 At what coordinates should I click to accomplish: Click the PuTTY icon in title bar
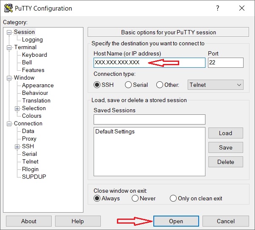click(8, 8)
